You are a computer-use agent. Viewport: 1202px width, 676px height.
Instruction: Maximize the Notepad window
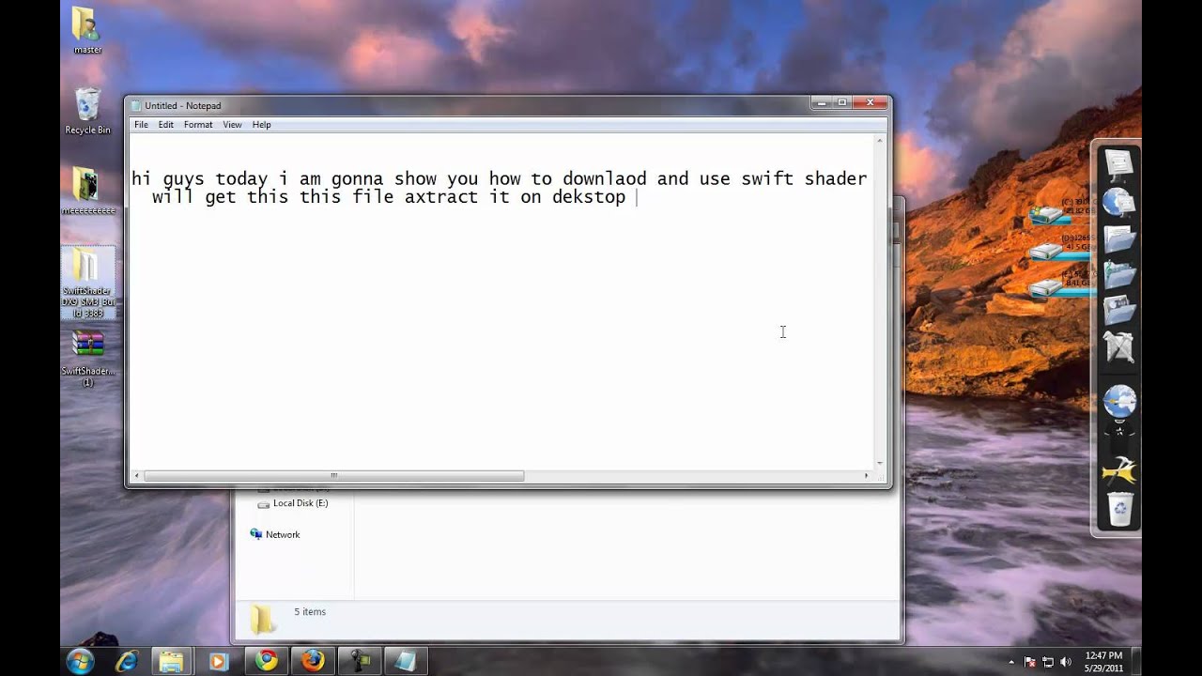coord(842,102)
